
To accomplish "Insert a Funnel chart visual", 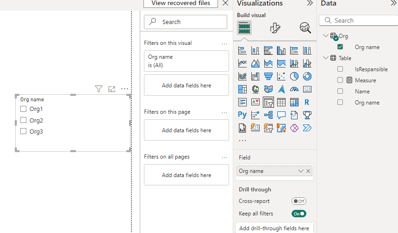I will point(268,76).
